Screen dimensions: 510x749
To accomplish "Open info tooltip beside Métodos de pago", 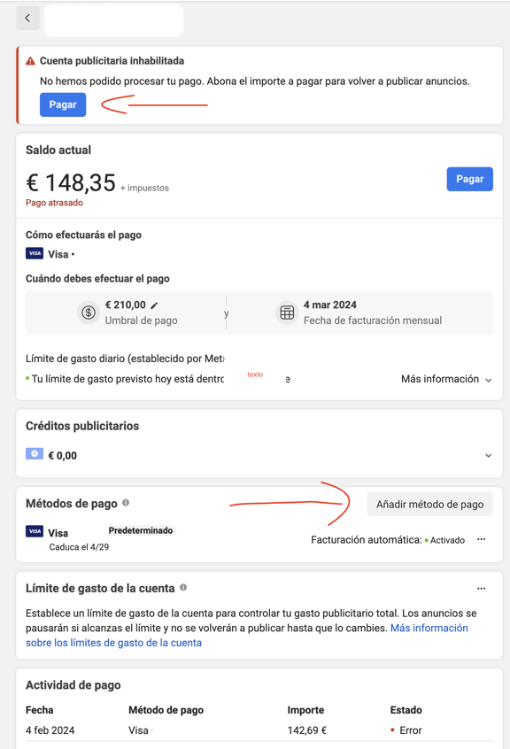I will [x=126, y=503].
